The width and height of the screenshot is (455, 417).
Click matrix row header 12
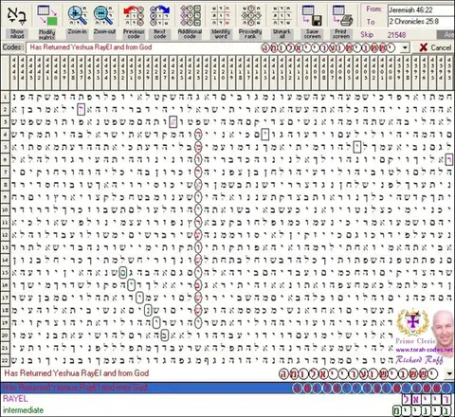coord(5,235)
